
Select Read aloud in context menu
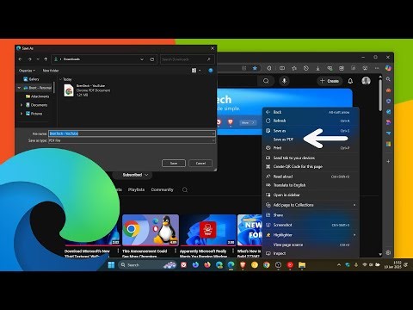click(311, 177)
